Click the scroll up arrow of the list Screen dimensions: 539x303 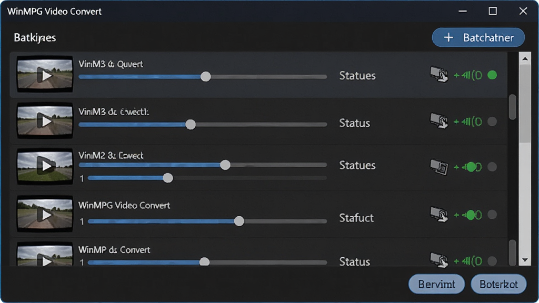click(x=525, y=59)
